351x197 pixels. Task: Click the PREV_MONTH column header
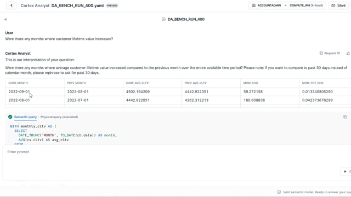(x=77, y=83)
